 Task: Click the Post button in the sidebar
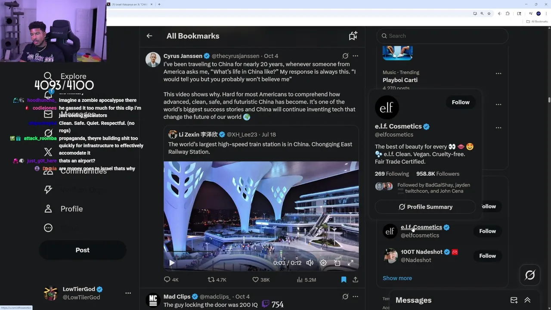point(83,250)
